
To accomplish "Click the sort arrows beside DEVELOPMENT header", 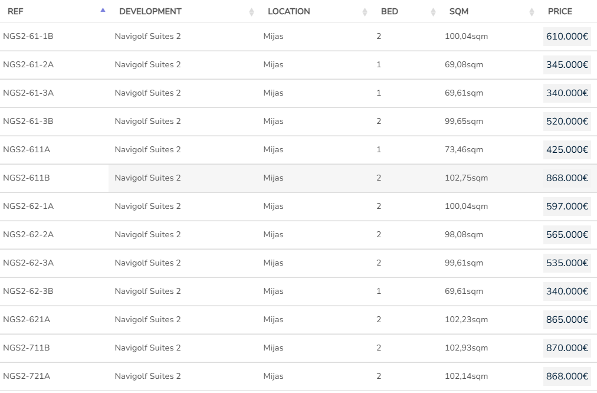I will [x=251, y=12].
